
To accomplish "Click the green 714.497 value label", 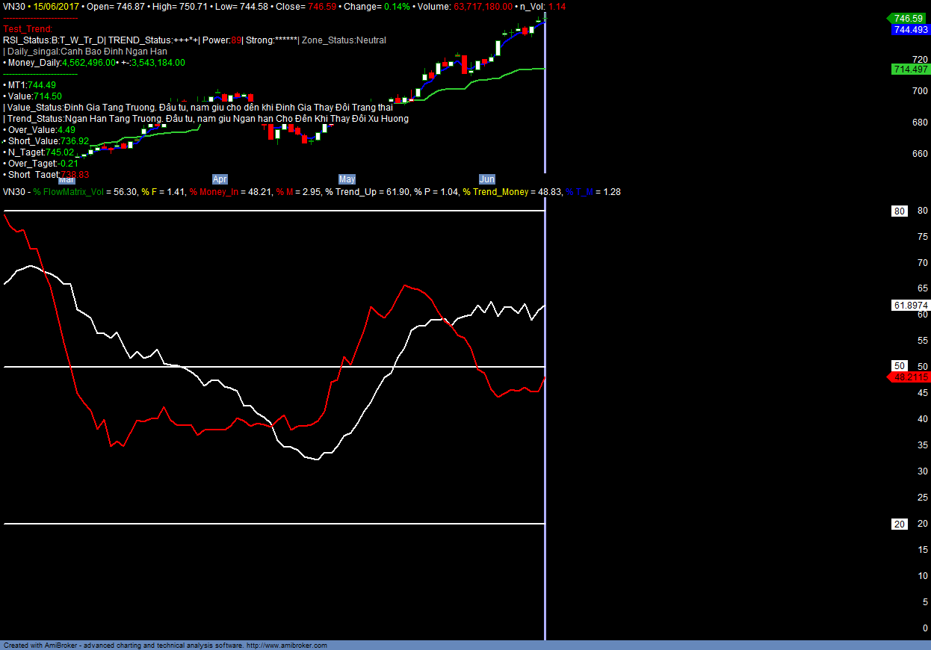I will (x=910, y=69).
